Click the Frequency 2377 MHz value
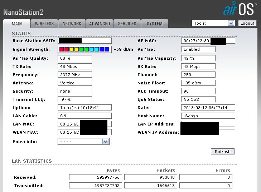Viewport: 261px width, 192px height. 75,75
